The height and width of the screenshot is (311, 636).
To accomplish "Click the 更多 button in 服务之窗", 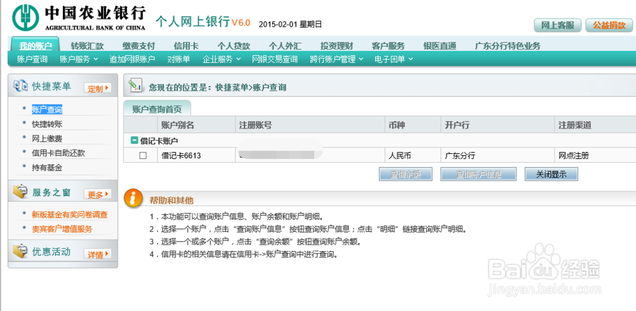I will 97,195.
